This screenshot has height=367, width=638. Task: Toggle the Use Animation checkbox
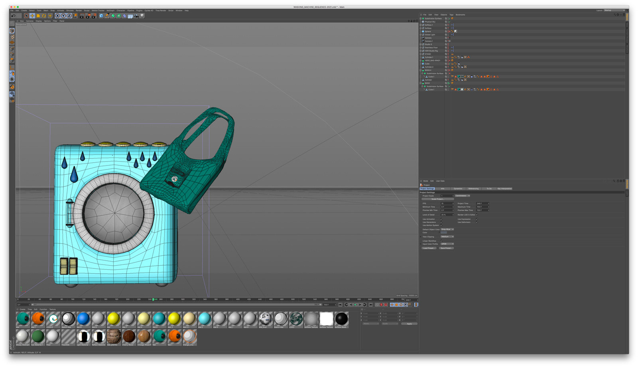441,219
